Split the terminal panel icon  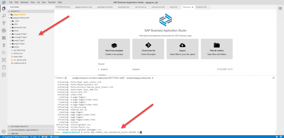(x=274, y=78)
